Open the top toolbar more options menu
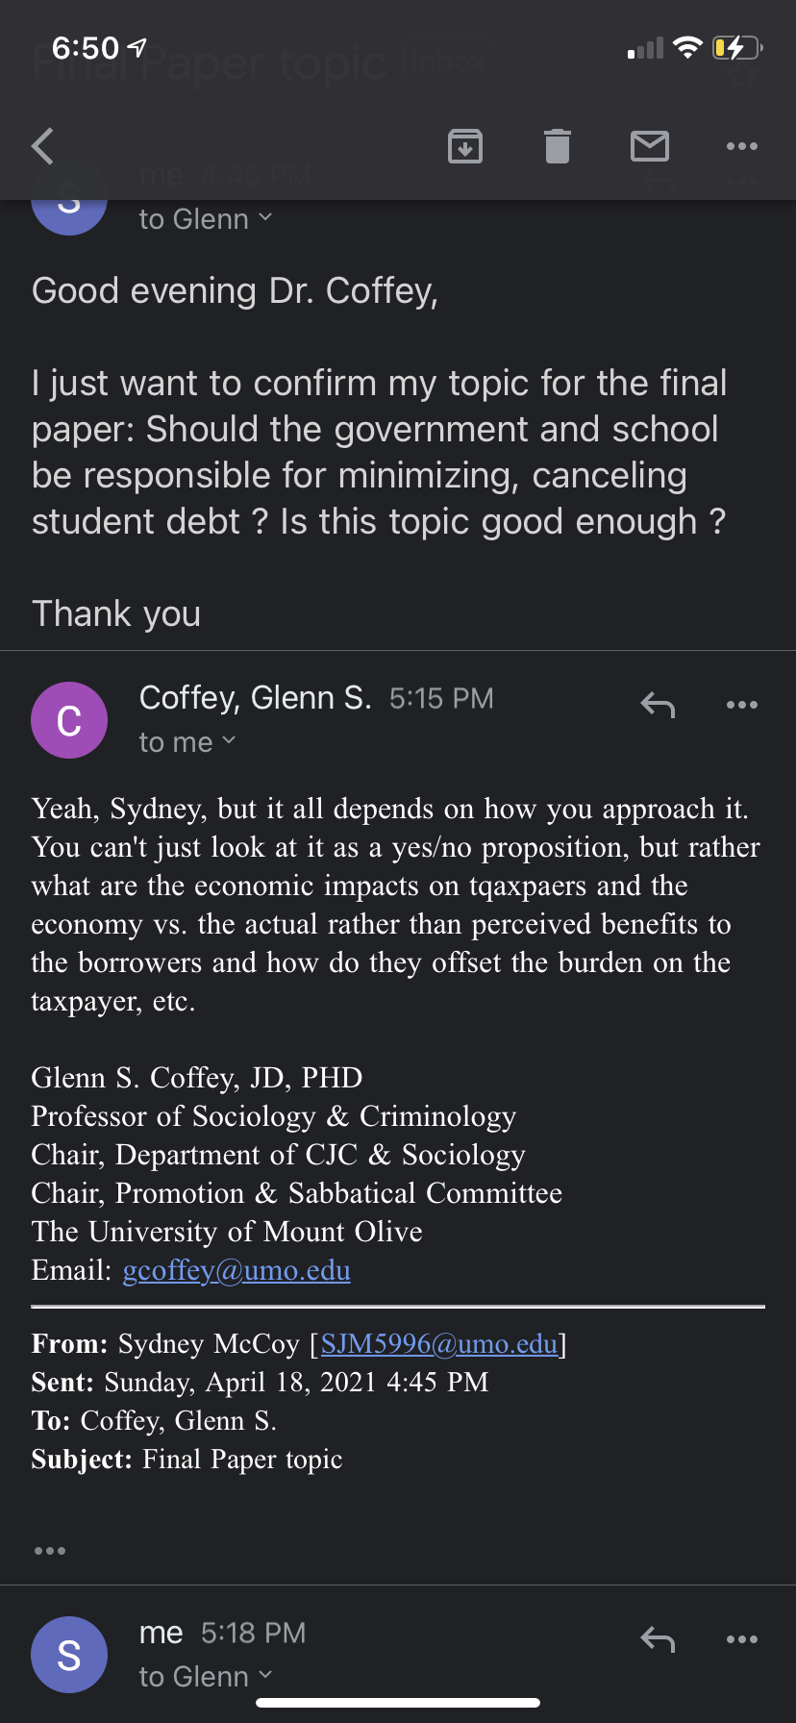This screenshot has height=1723, width=796. pos(742,146)
